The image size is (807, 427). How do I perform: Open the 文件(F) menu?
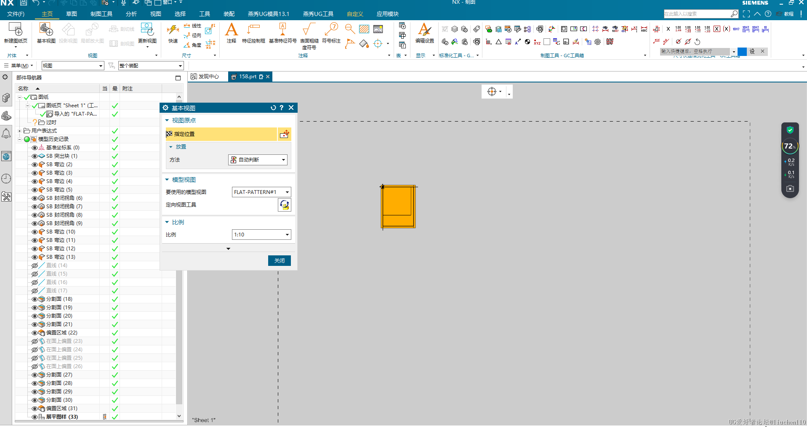click(16, 14)
